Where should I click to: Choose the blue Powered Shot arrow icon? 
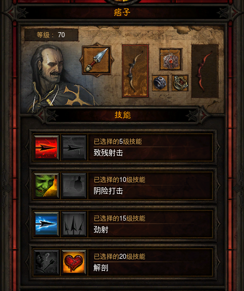(46, 224)
